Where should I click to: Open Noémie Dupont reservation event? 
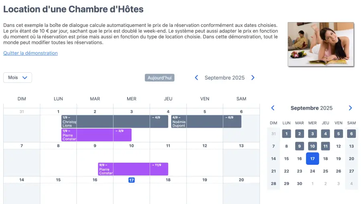coord(206,122)
